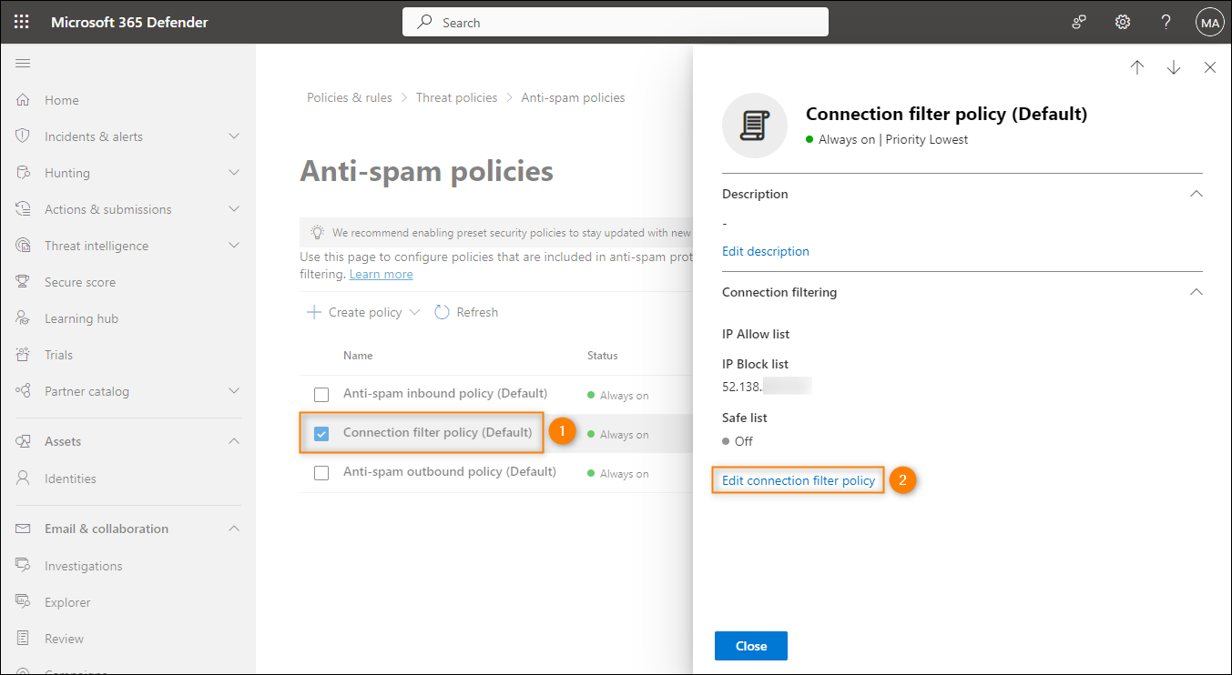Open the Create policy dropdown arrow
The width and height of the screenshot is (1232, 675).
pyautogui.click(x=415, y=312)
